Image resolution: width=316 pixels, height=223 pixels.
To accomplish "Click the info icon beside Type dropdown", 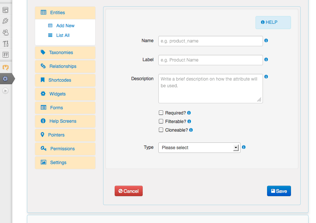I will pyautogui.click(x=244, y=147).
